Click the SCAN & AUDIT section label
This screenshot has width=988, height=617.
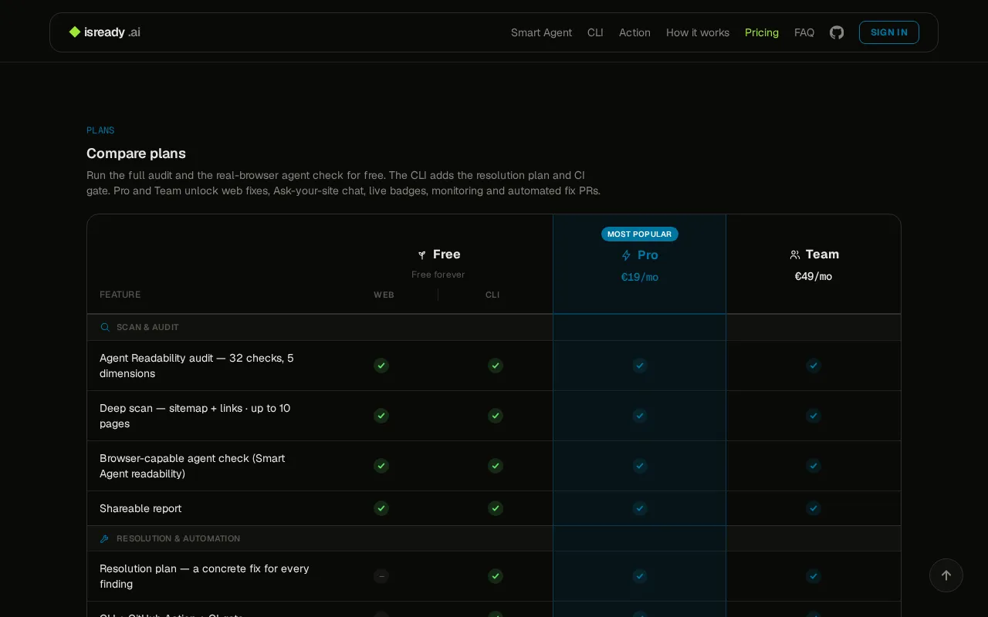(x=147, y=327)
